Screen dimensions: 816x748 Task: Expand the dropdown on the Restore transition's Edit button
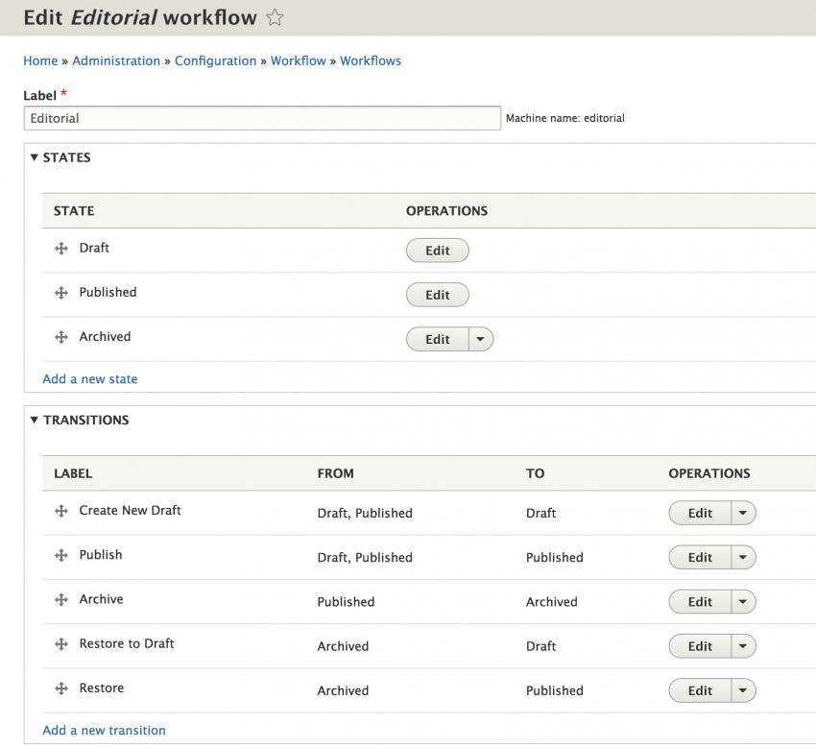pyautogui.click(x=743, y=689)
